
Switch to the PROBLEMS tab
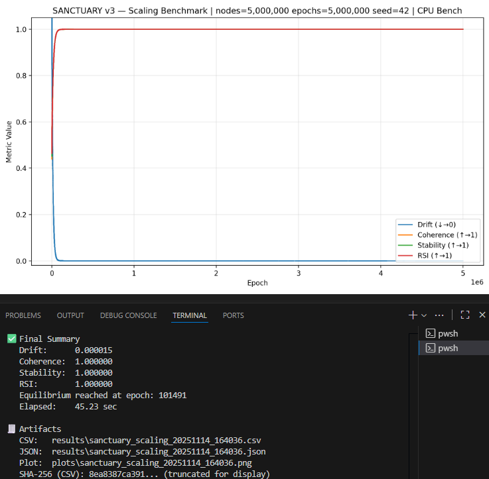tap(23, 315)
